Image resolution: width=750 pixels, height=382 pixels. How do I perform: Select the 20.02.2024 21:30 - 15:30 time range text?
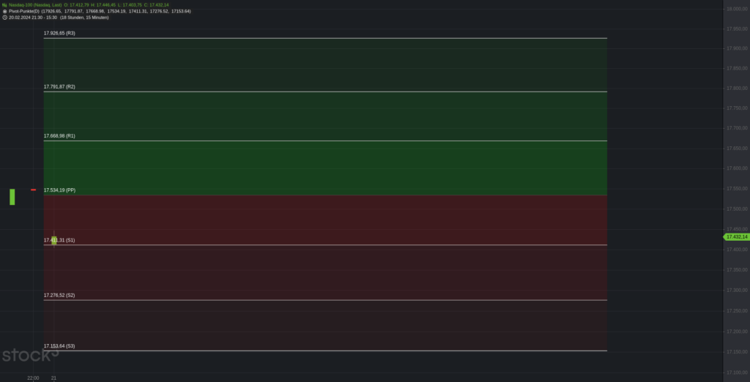tap(32, 18)
